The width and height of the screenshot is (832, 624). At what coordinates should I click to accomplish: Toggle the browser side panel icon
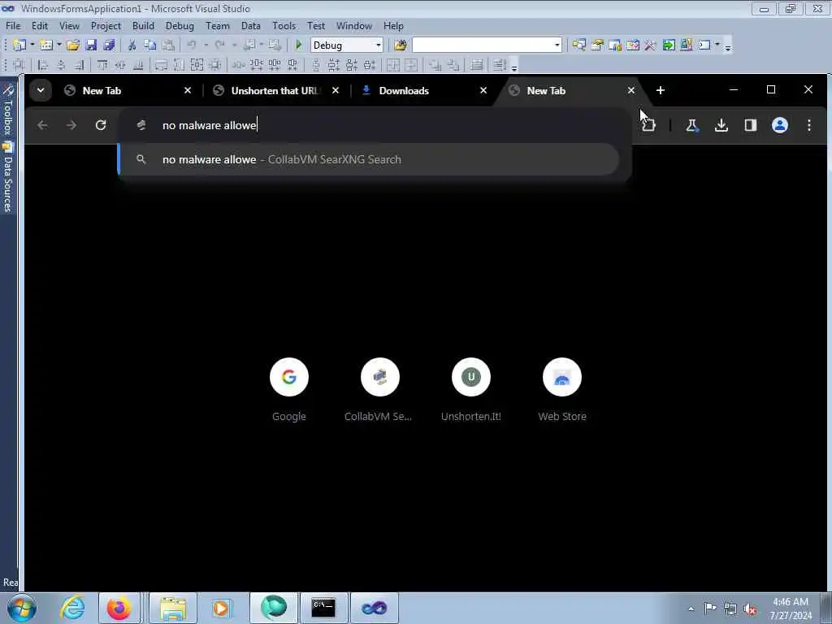(750, 125)
